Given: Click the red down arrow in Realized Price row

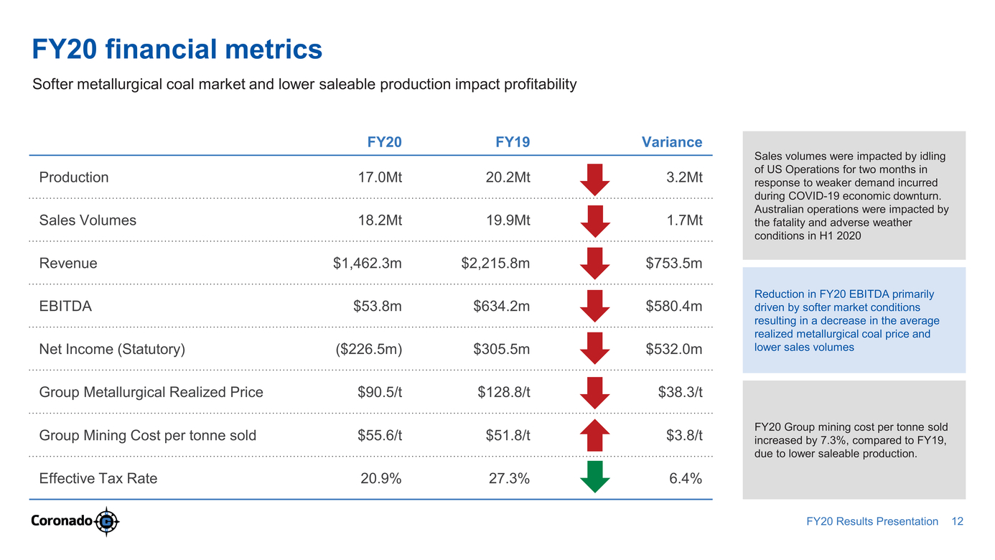Looking at the screenshot, I should tap(594, 393).
